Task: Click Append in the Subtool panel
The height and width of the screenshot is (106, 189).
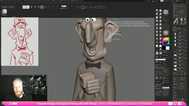Action: point(183,83)
